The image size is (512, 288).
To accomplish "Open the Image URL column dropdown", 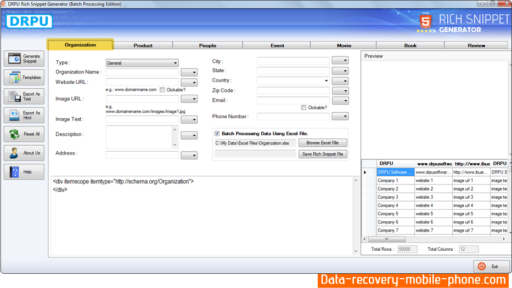I will 189,99.
